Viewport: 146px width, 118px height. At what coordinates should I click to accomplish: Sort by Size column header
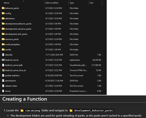(x=91, y=3)
